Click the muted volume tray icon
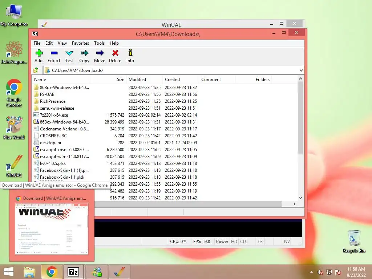The image size is (372, 279). pos(320,272)
